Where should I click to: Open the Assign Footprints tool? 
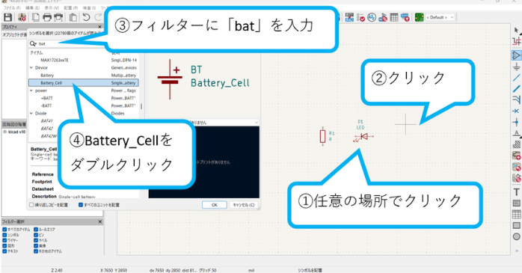(x=383, y=17)
